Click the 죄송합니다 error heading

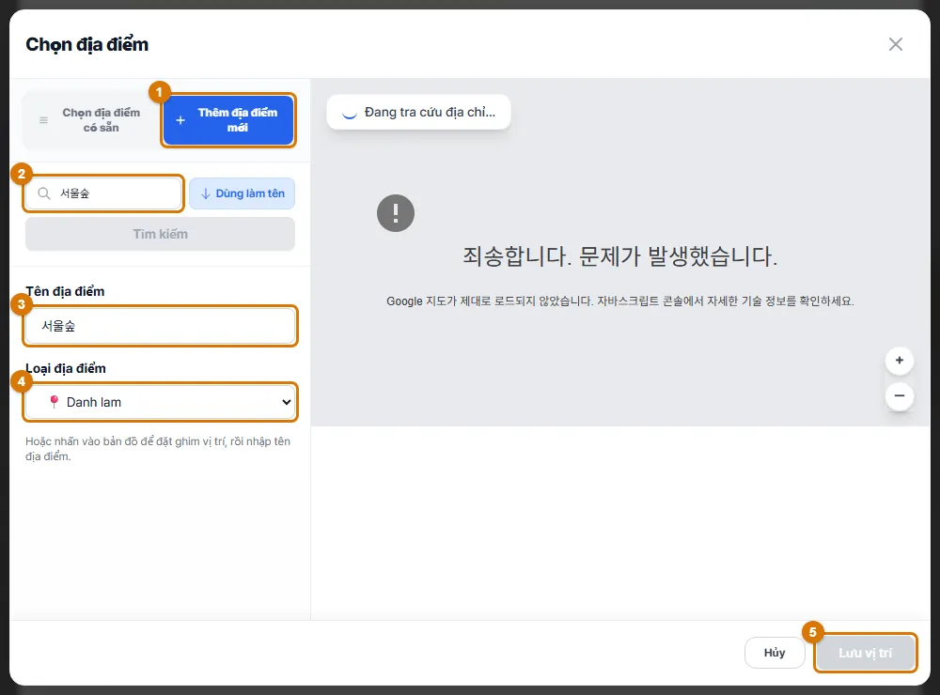tap(619, 256)
